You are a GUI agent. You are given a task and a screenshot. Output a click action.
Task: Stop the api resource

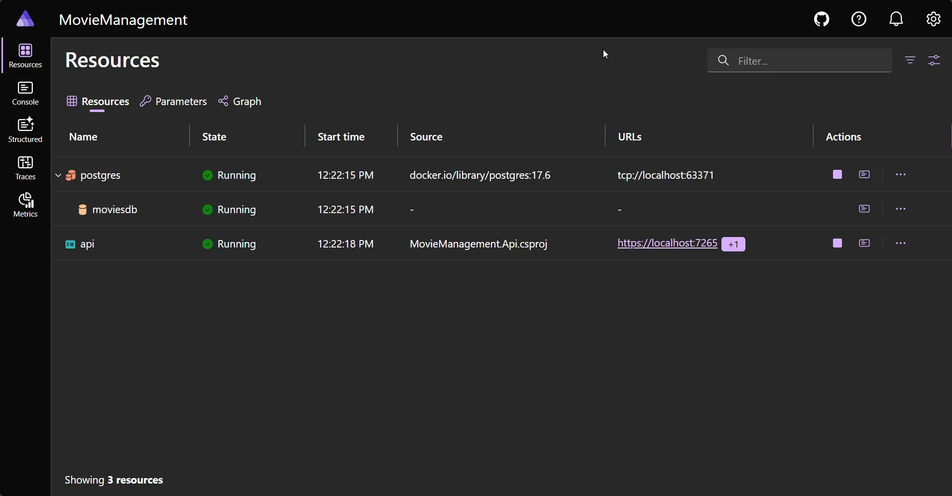(x=838, y=243)
